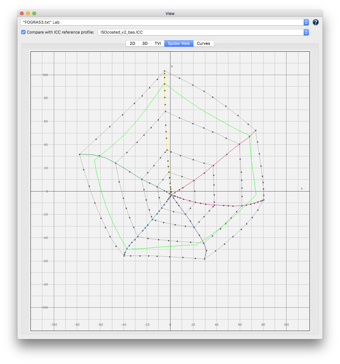Open the ISOcoated_v2_bas.ICC profile dropdown
The height and width of the screenshot is (364, 340).
203,32
